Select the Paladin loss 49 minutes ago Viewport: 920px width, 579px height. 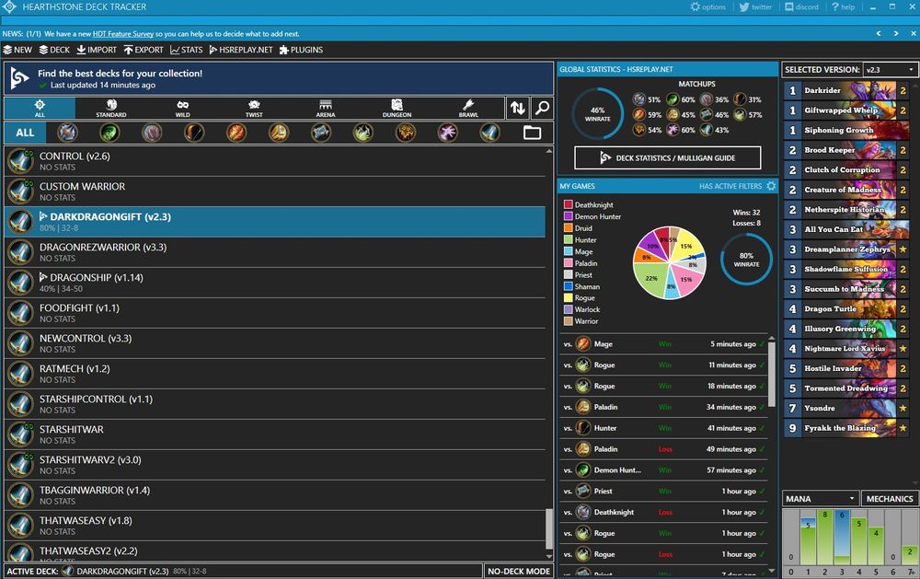tap(663, 449)
